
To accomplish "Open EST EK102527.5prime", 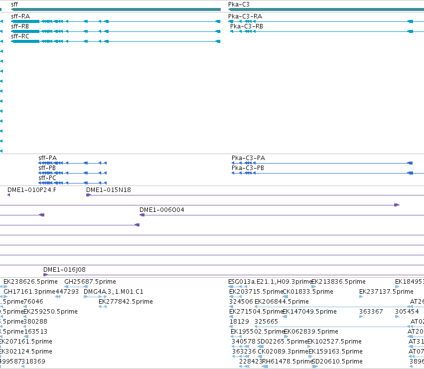I will point(334,342).
